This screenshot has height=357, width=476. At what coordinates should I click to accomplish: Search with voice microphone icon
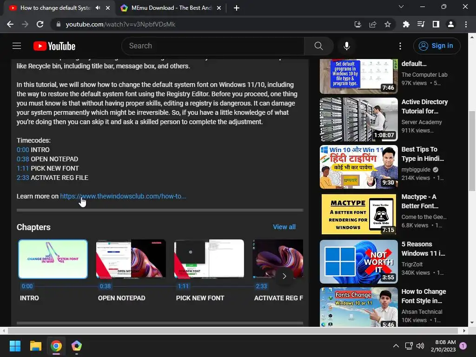[x=347, y=46]
